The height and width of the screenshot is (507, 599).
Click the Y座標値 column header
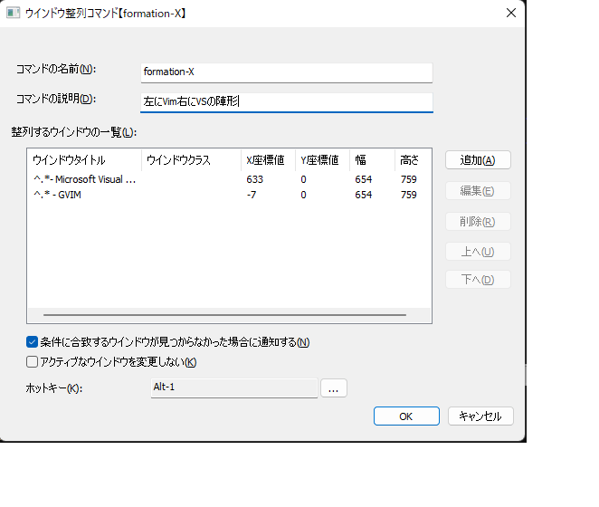pyautogui.click(x=322, y=160)
